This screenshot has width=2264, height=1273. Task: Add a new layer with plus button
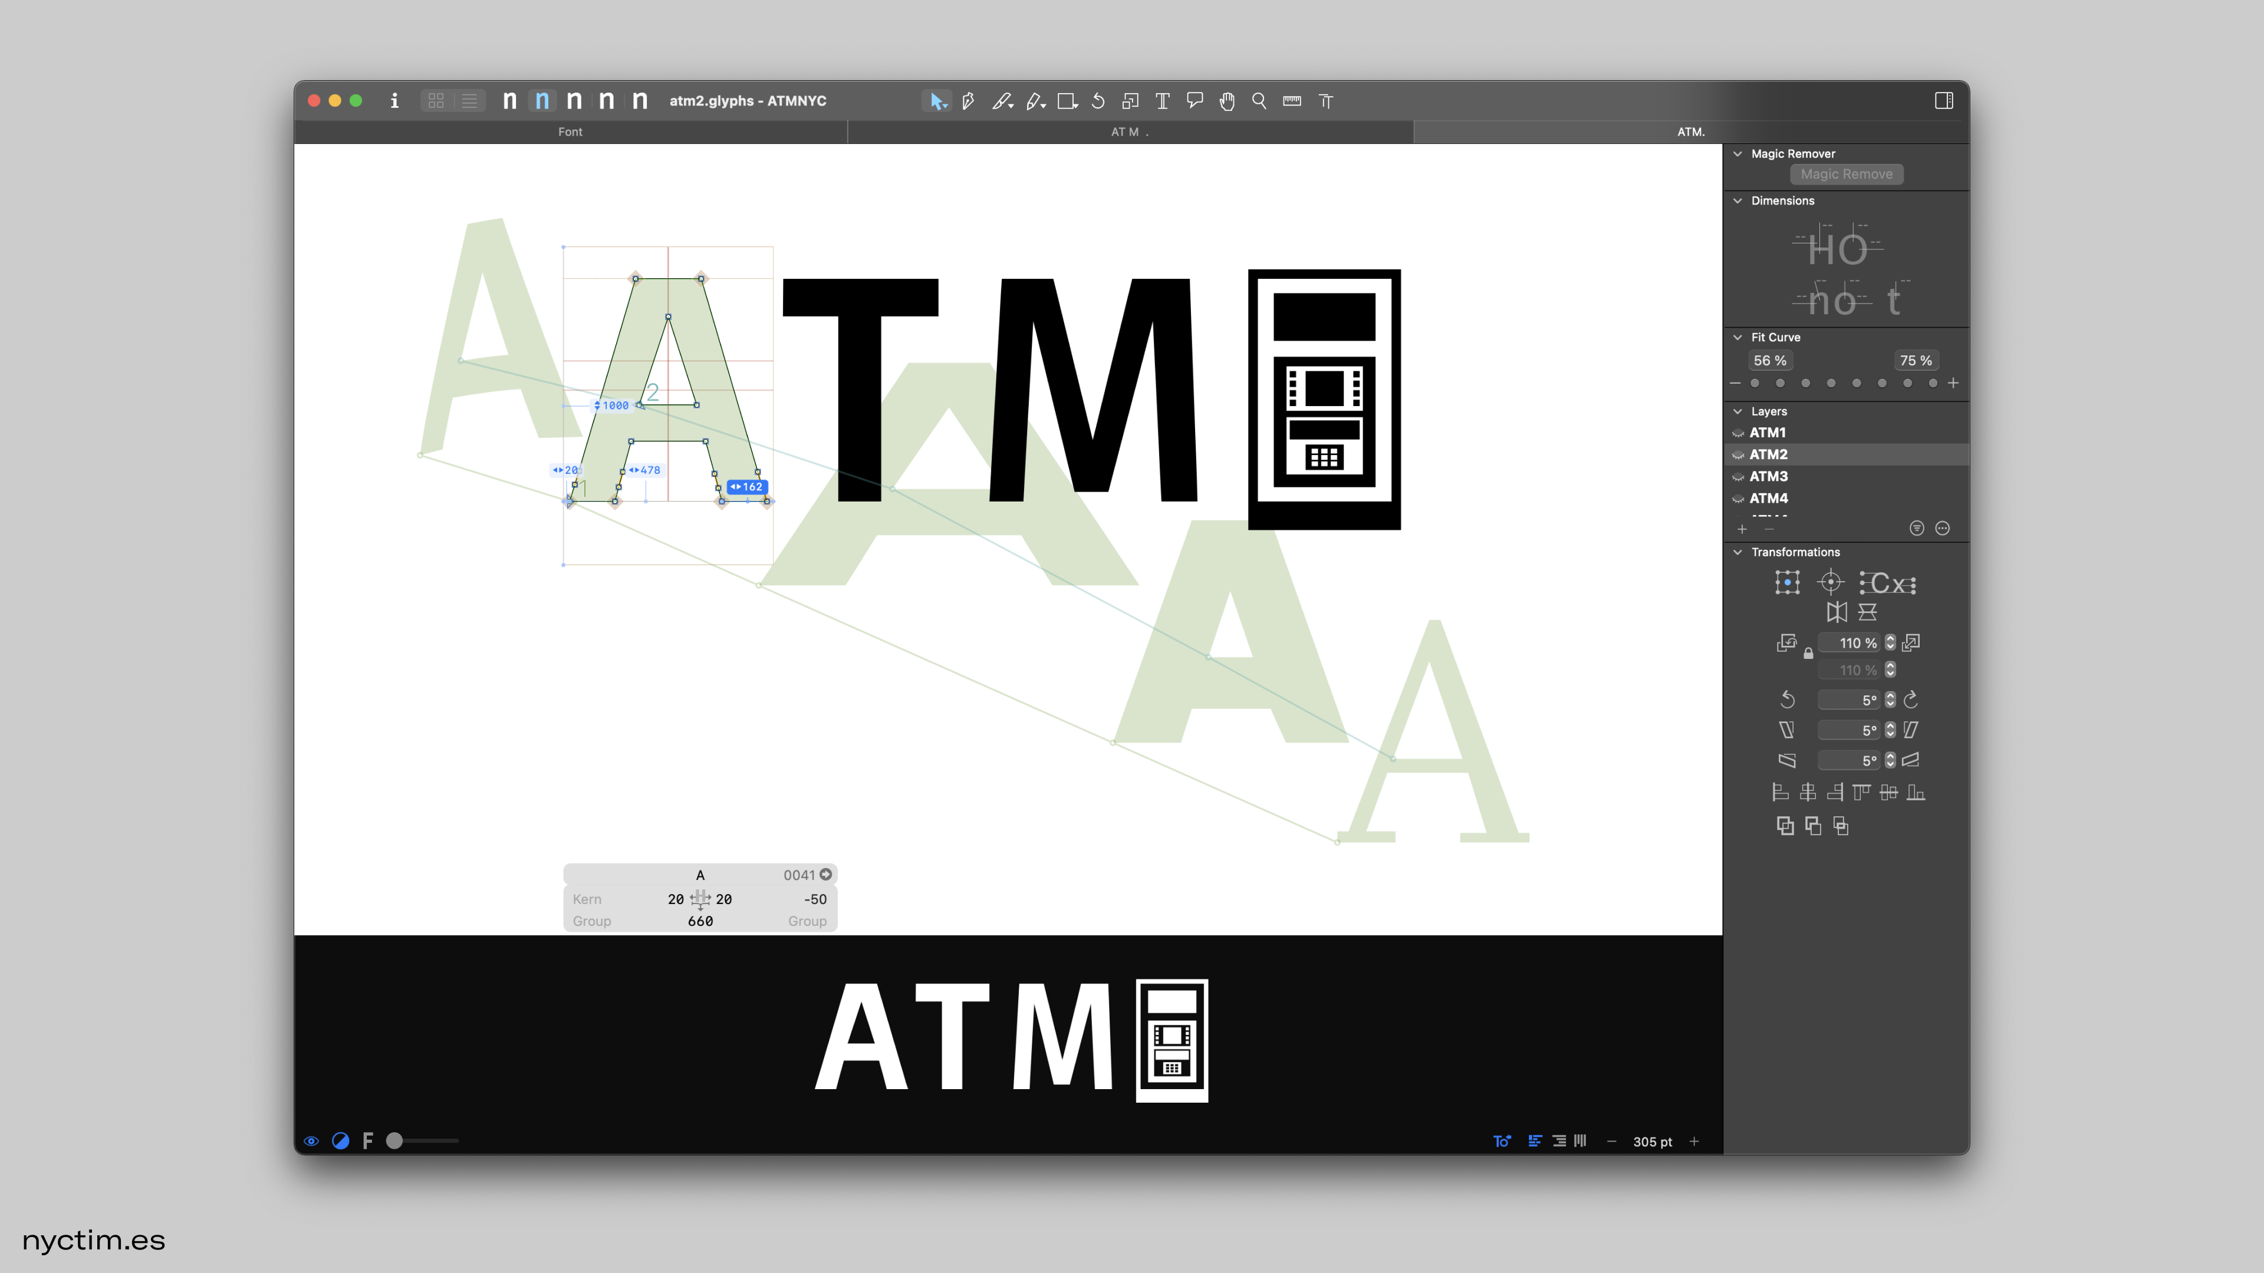coord(1742,529)
